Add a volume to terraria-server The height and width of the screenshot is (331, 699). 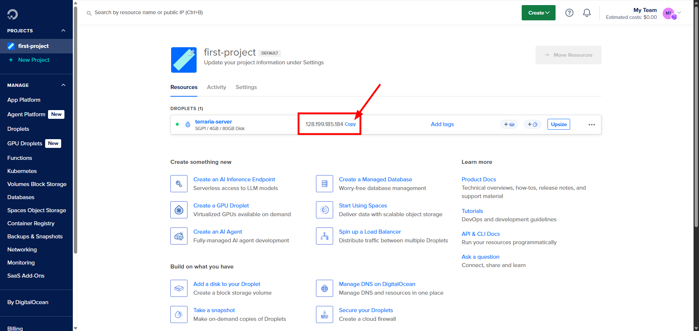509,124
